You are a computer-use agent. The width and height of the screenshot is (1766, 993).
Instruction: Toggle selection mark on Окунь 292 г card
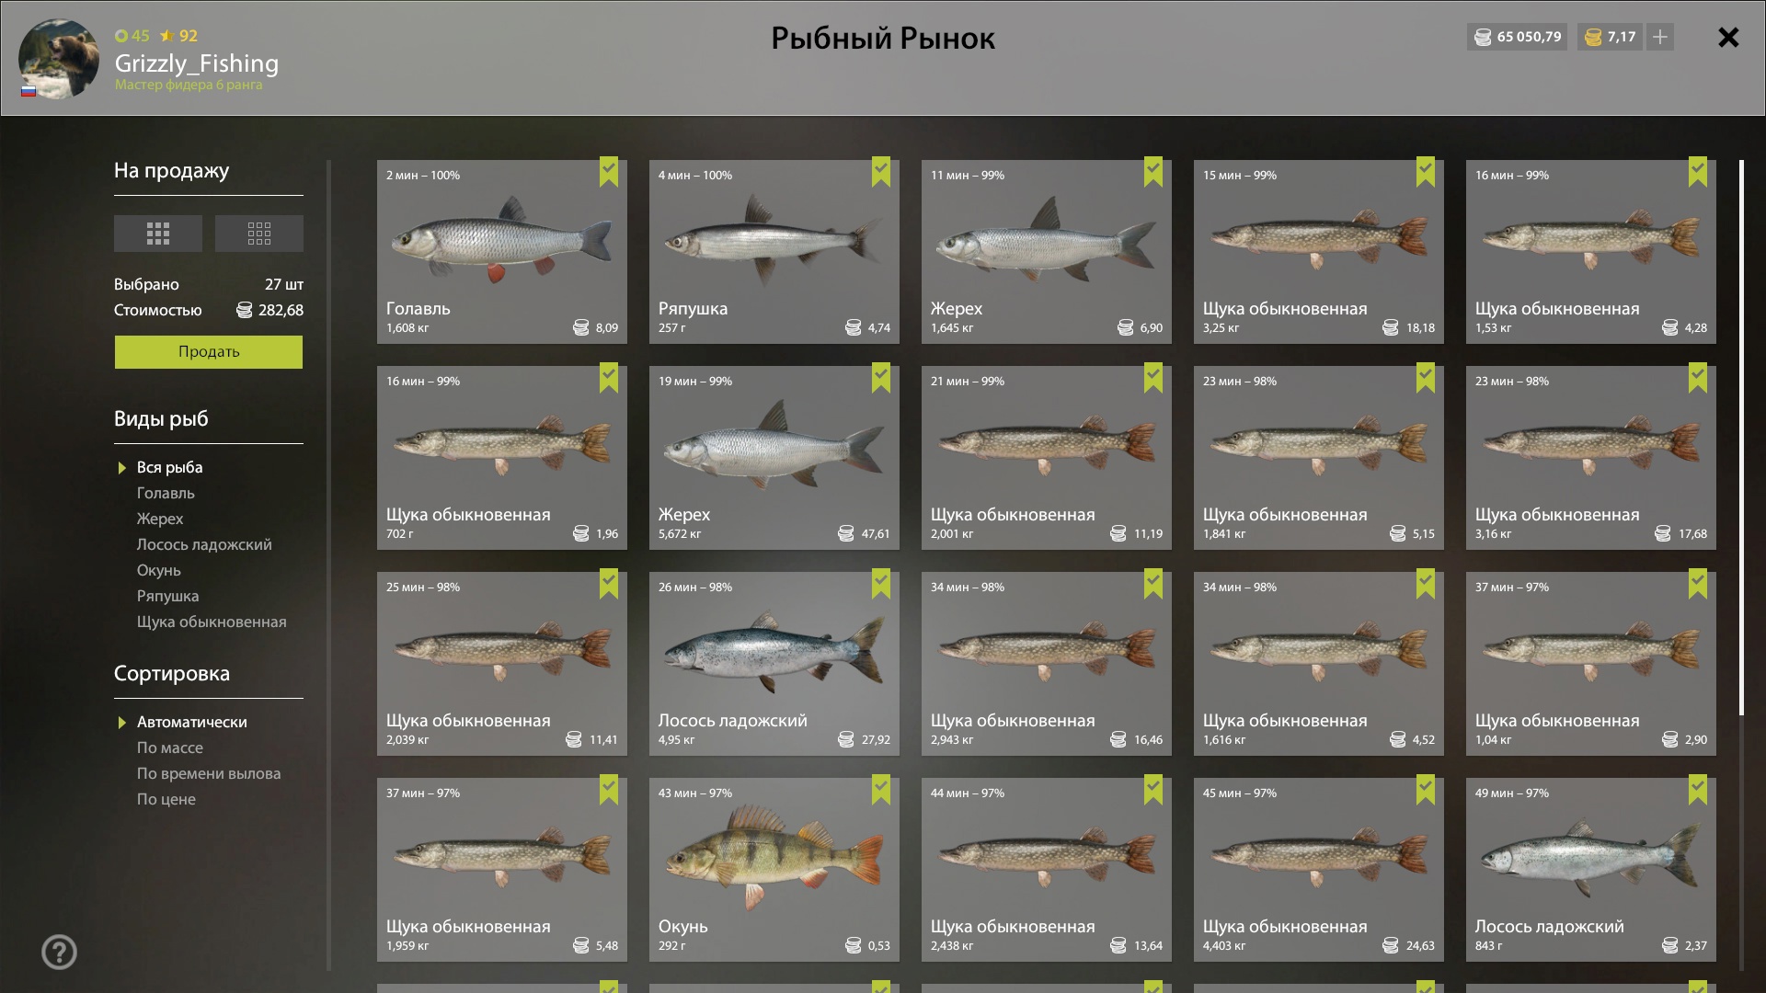click(881, 790)
